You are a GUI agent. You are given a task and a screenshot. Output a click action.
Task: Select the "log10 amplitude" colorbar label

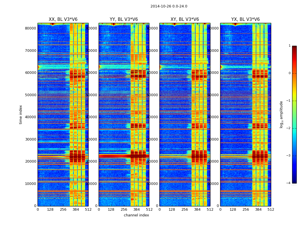point(282,114)
